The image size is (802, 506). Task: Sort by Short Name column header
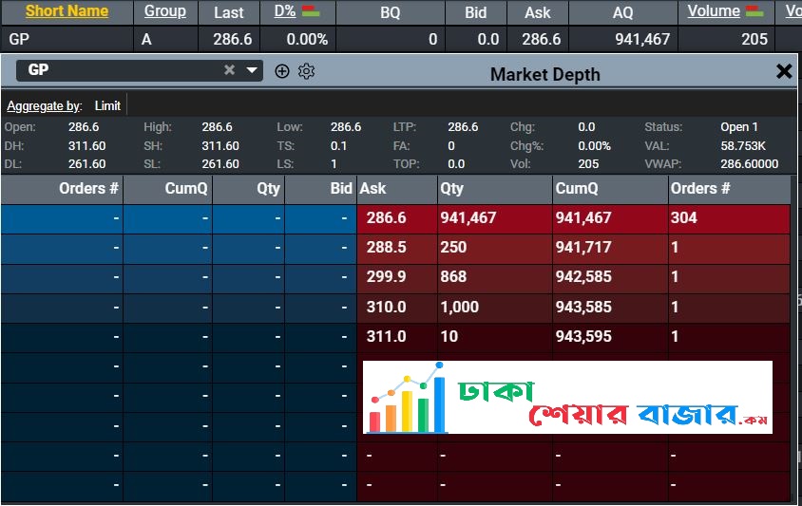[x=67, y=11]
